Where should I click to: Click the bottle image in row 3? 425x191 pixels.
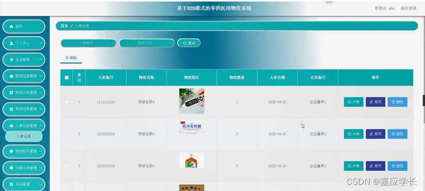(x=192, y=160)
